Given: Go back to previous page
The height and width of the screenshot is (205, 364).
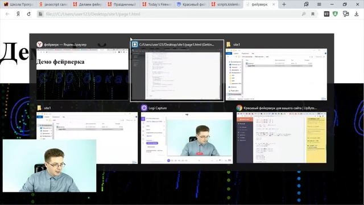Looking at the screenshot, I should pos(7,14).
